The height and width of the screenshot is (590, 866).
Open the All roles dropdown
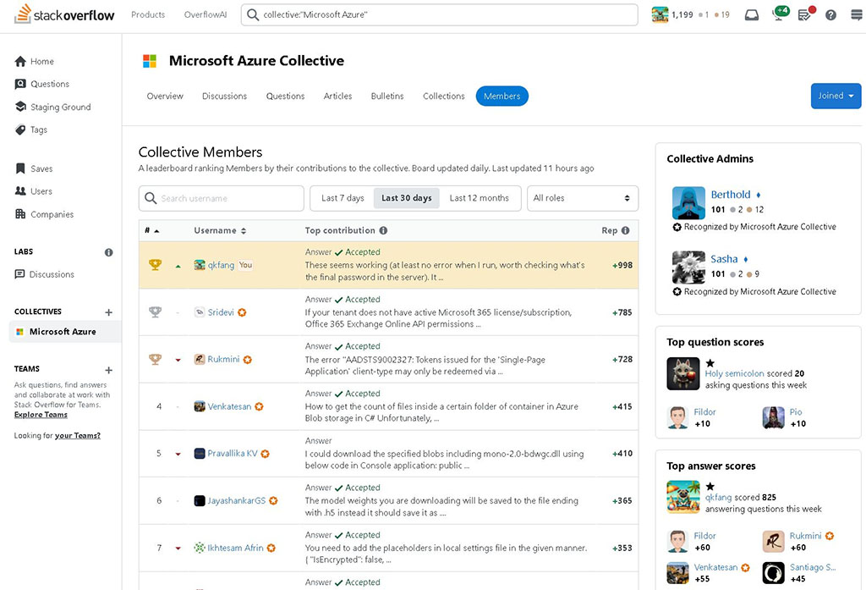click(x=582, y=198)
